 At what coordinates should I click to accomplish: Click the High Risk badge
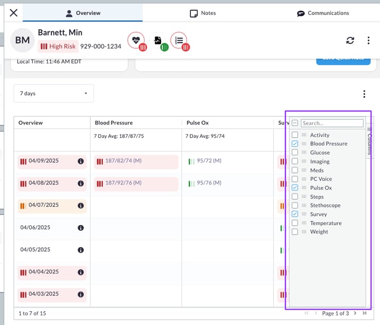[58, 46]
